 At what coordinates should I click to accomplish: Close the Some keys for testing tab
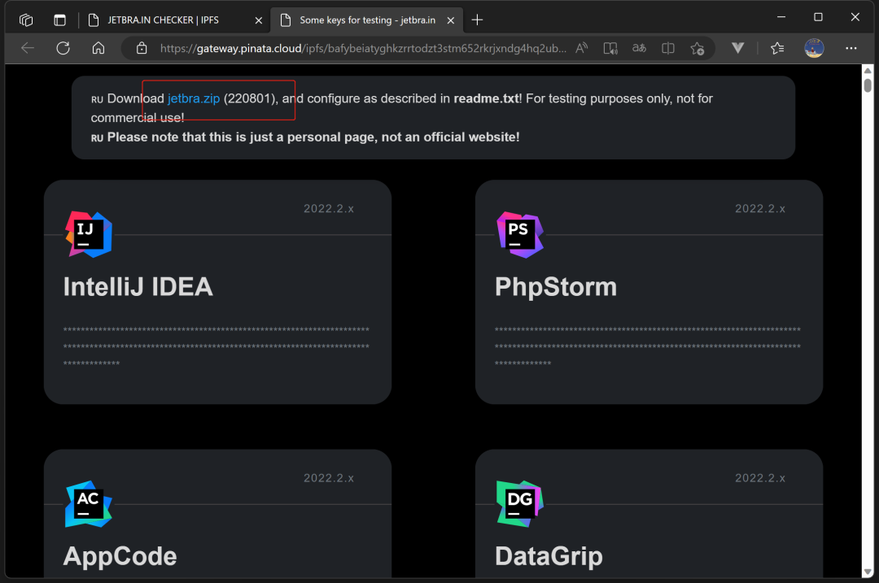point(451,20)
